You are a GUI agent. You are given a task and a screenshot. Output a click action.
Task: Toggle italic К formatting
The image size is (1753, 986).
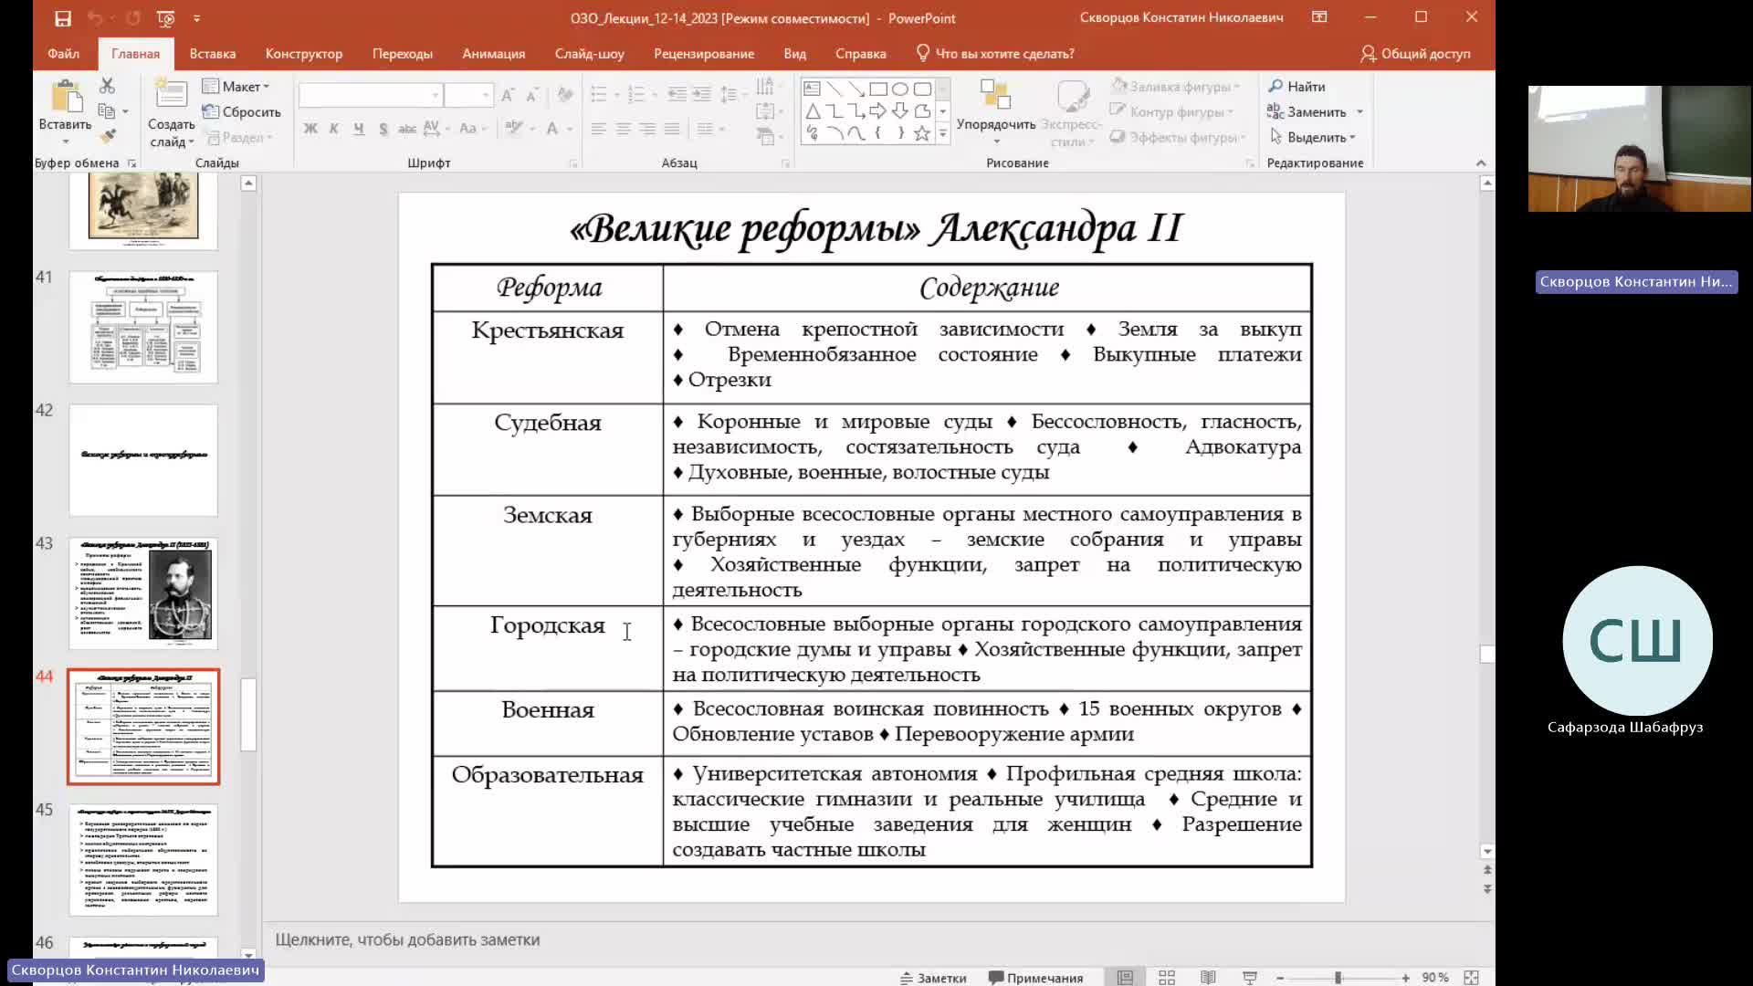click(334, 129)
